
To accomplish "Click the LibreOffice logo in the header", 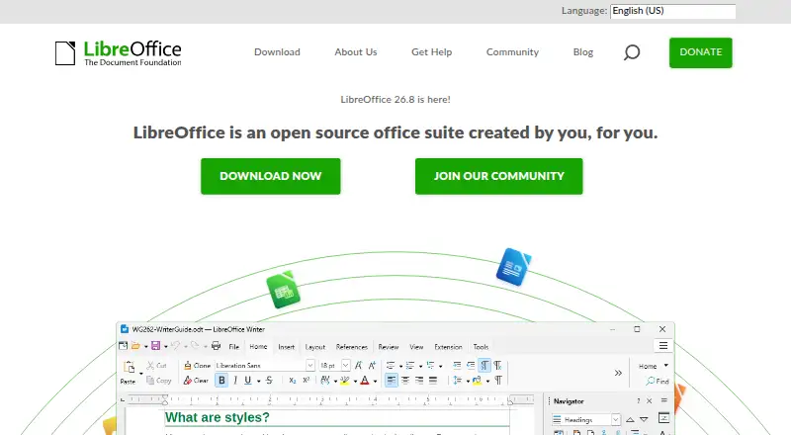I will (x=118, y=53).
